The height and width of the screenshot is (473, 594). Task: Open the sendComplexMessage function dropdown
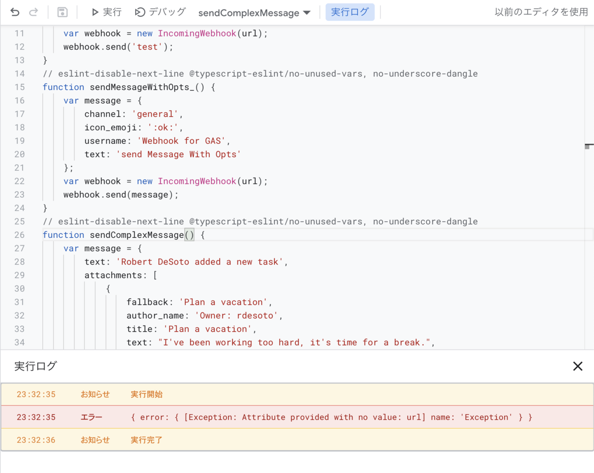254,13
